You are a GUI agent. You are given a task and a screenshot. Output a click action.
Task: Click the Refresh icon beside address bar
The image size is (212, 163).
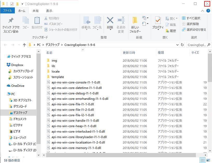pos(182,45)
